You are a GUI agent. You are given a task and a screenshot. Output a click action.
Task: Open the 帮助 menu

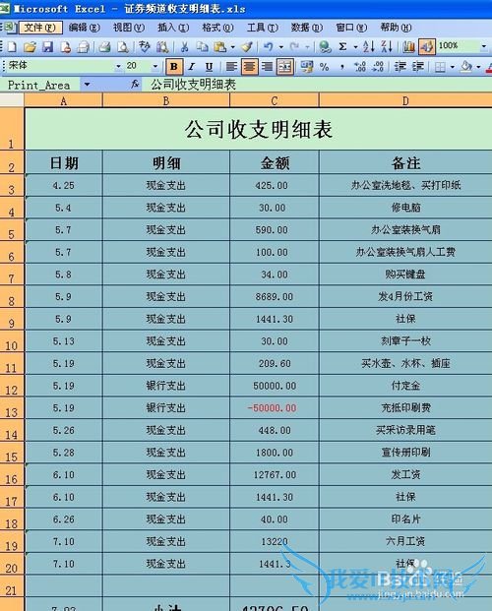click(x=396, y=28)
